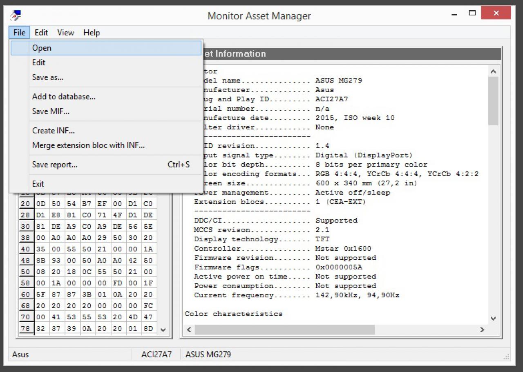The image size is (523, 372).
Task: Maximize the Monitor Asset Manager window
Action: [472, 13]
